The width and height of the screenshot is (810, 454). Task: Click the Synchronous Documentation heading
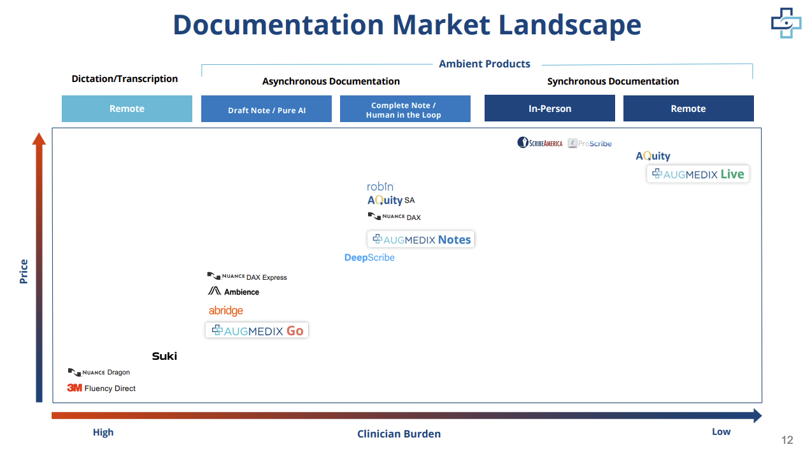(613, 81)
